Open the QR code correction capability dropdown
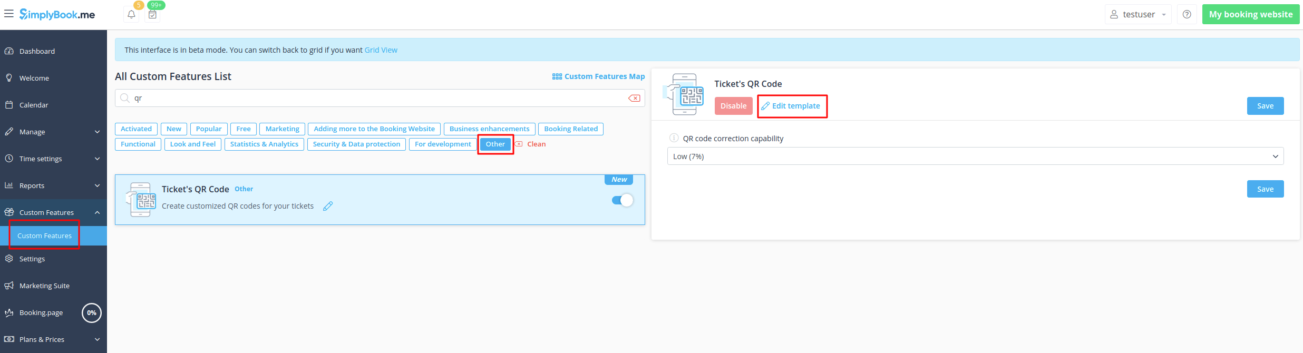Screen dimensions: 1303x353 [975, 156]
